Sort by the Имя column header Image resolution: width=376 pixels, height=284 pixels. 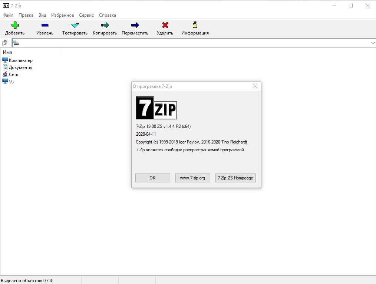click(x=30, y=52)
